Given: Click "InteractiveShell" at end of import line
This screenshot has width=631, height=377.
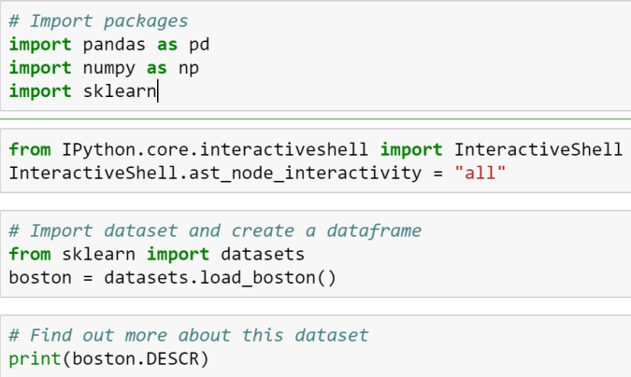Looking at the screenshot, I should (538, 149).
